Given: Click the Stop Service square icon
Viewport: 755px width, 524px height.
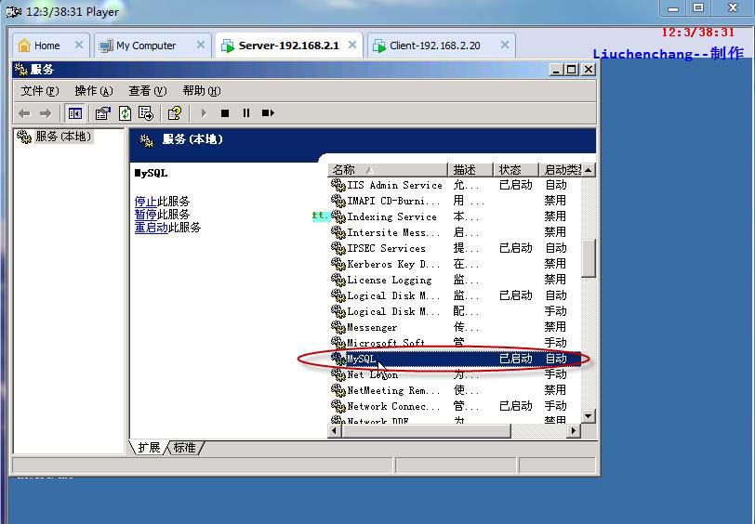Looking at the screenshot, I should pos(225,113).
